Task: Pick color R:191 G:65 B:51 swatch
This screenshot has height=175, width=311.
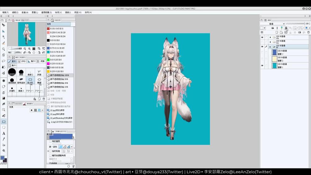Action: [x=48, y=28]
